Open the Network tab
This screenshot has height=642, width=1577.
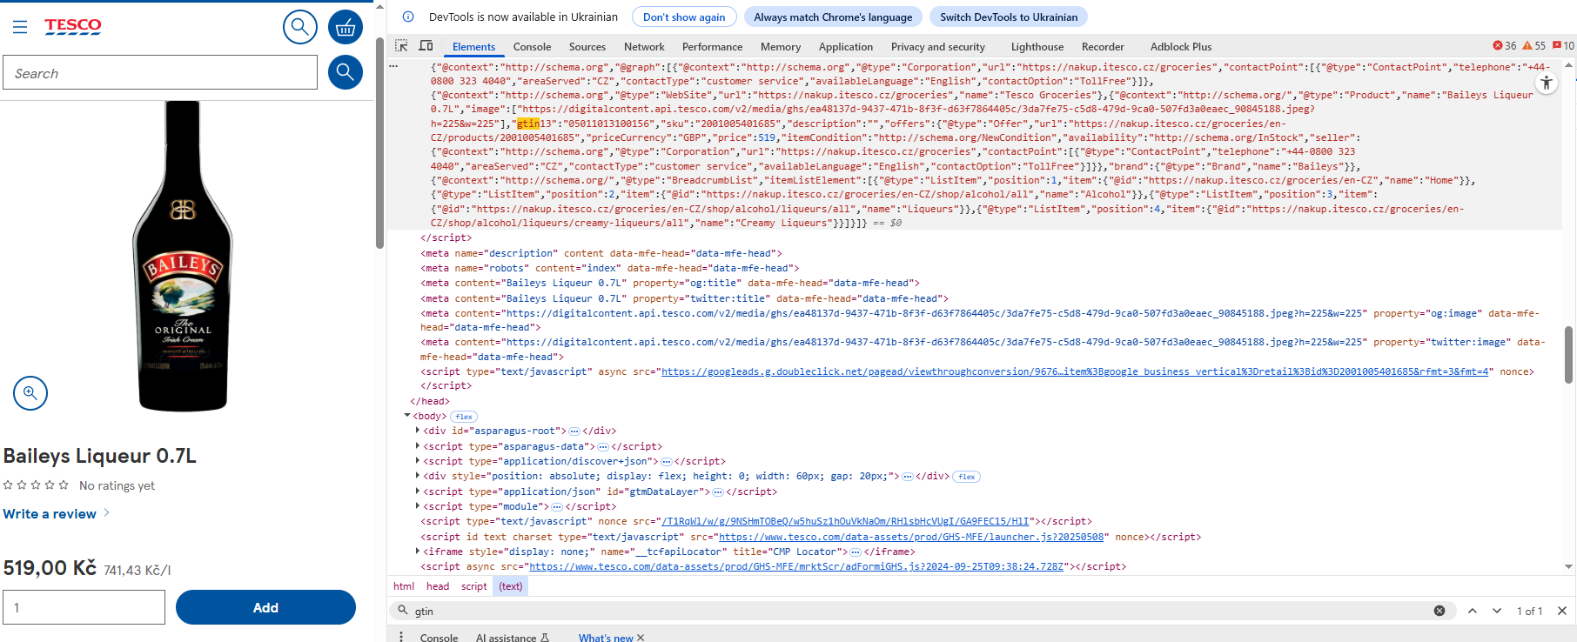[x=644, y=47]
